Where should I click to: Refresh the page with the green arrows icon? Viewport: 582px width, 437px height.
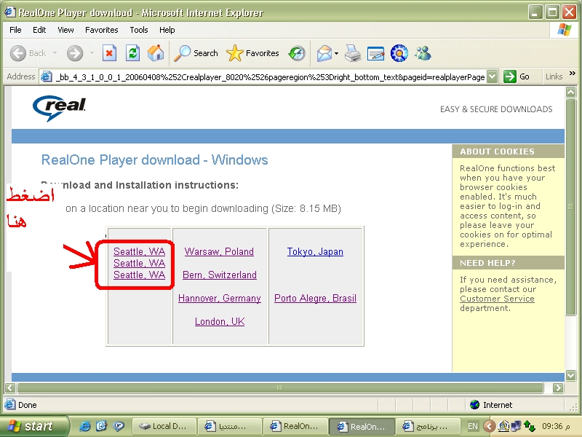132,53
